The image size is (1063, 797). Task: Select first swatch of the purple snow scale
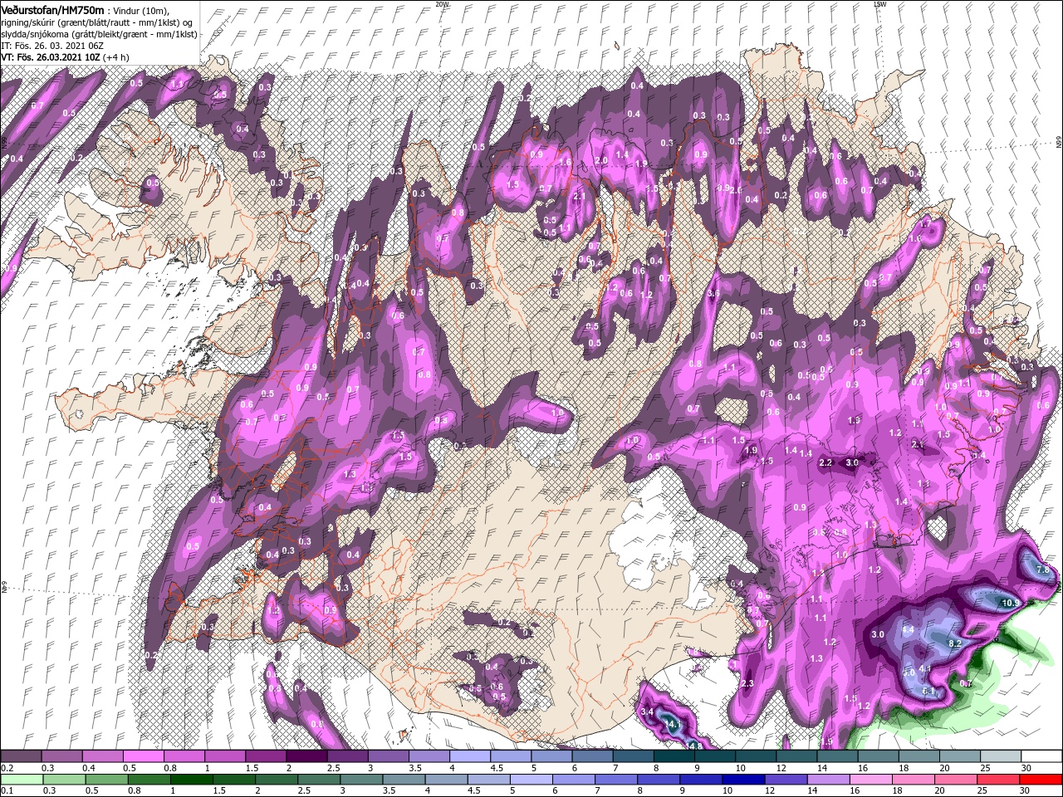click(x=21, y=756)
